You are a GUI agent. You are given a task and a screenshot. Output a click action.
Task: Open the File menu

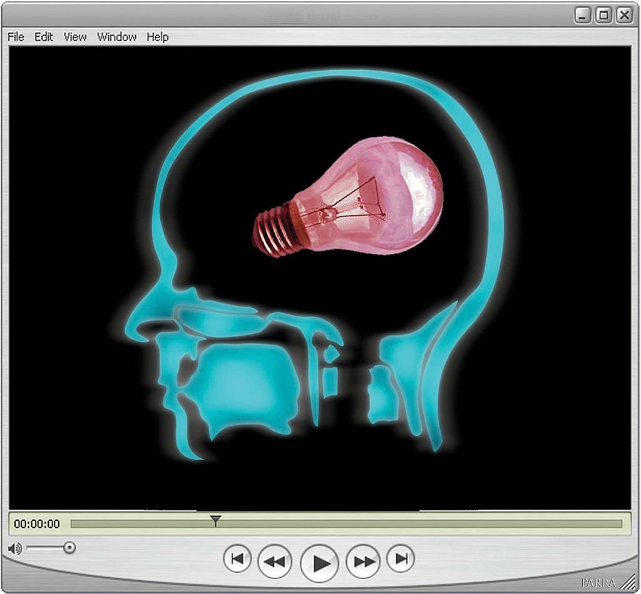[16, 37]
